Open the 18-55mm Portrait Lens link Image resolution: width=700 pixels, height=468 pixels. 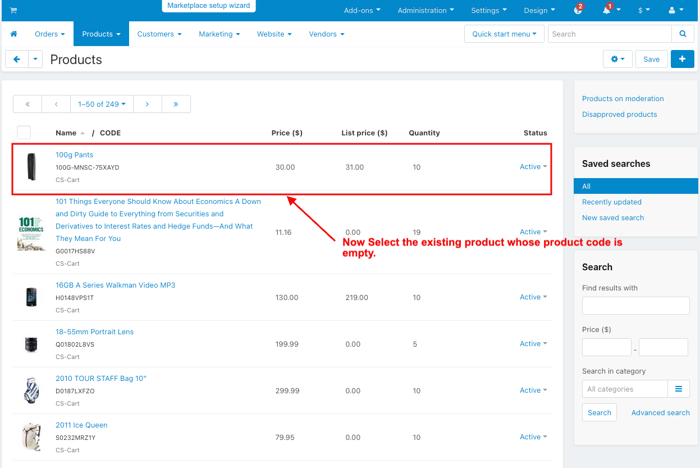tap(95, 331)
